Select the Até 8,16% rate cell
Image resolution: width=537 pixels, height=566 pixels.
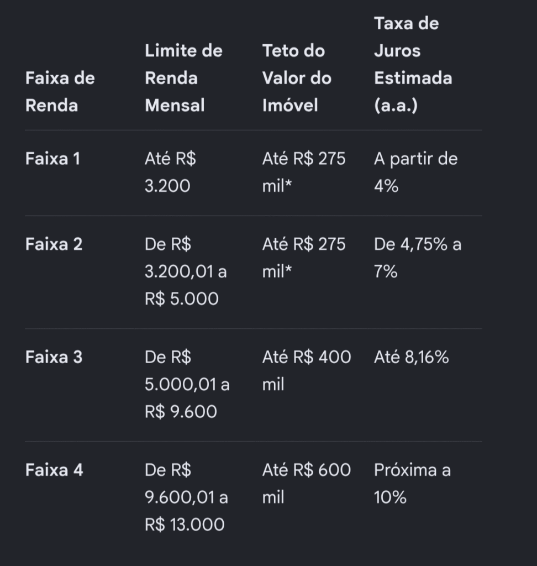(x=412, y=358)
